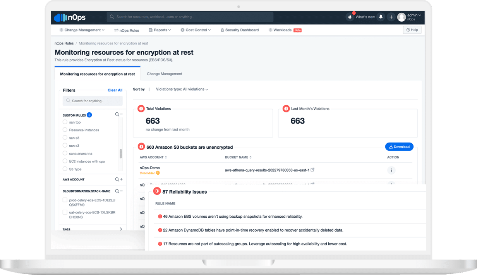Image resolution: width=477 pixels, height=275 pixels.
Task: Click the Total Violations alert icon
Action: tap(141, 109)
